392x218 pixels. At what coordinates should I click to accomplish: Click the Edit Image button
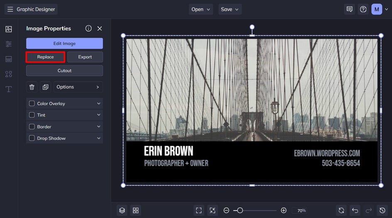[64, 44]
